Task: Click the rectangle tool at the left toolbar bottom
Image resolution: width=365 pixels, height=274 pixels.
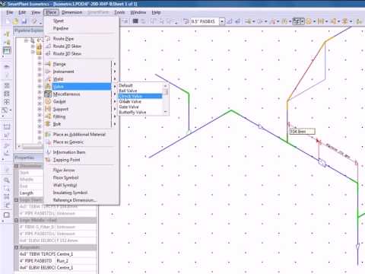Action: point(7,215)
